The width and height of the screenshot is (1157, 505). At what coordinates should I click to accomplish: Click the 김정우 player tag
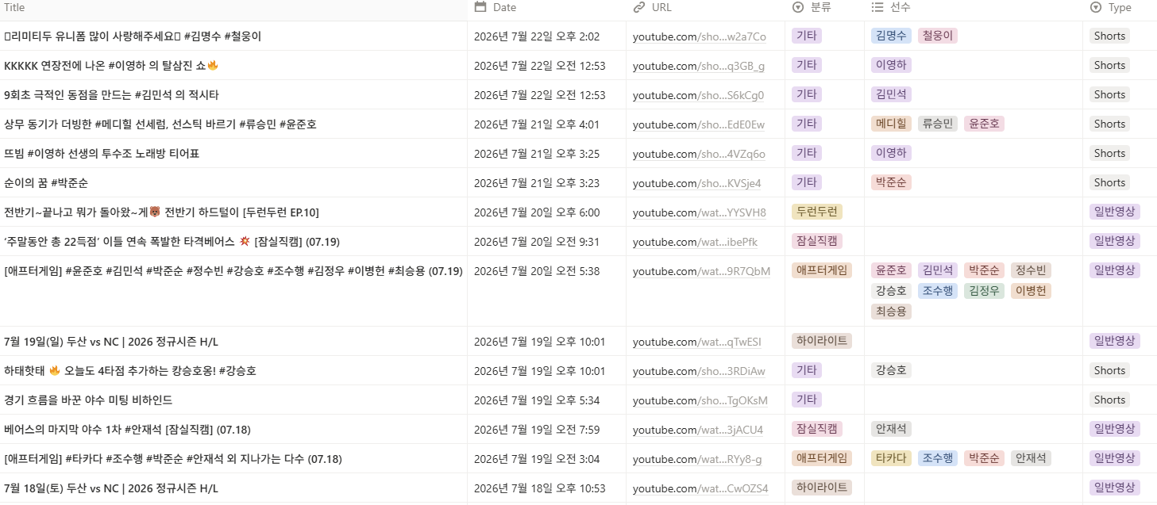(985, 291)
